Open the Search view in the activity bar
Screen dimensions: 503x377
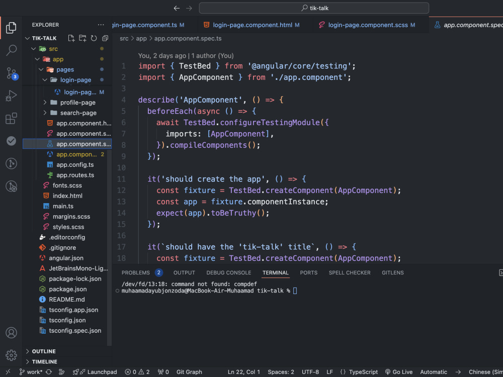(11, 51)
